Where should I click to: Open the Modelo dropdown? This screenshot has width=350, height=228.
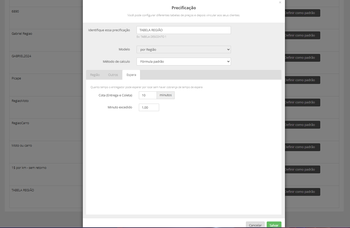184,49
